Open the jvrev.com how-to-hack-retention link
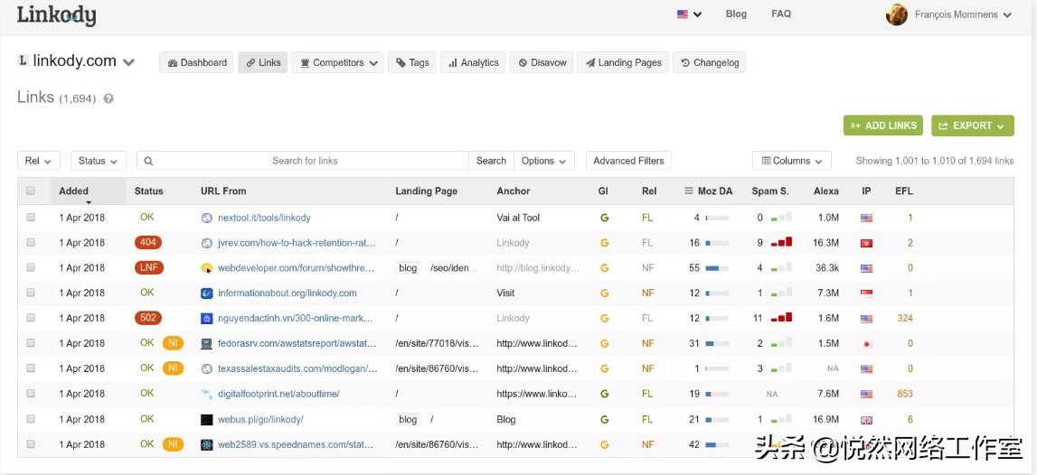 point(297,242)
